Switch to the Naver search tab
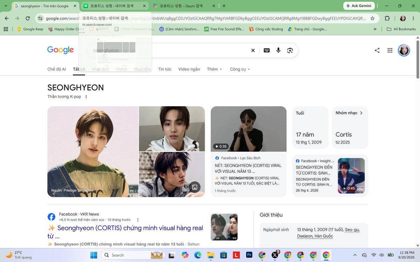Viewport: 420px width, 262px height. click(x=115, y=6)
